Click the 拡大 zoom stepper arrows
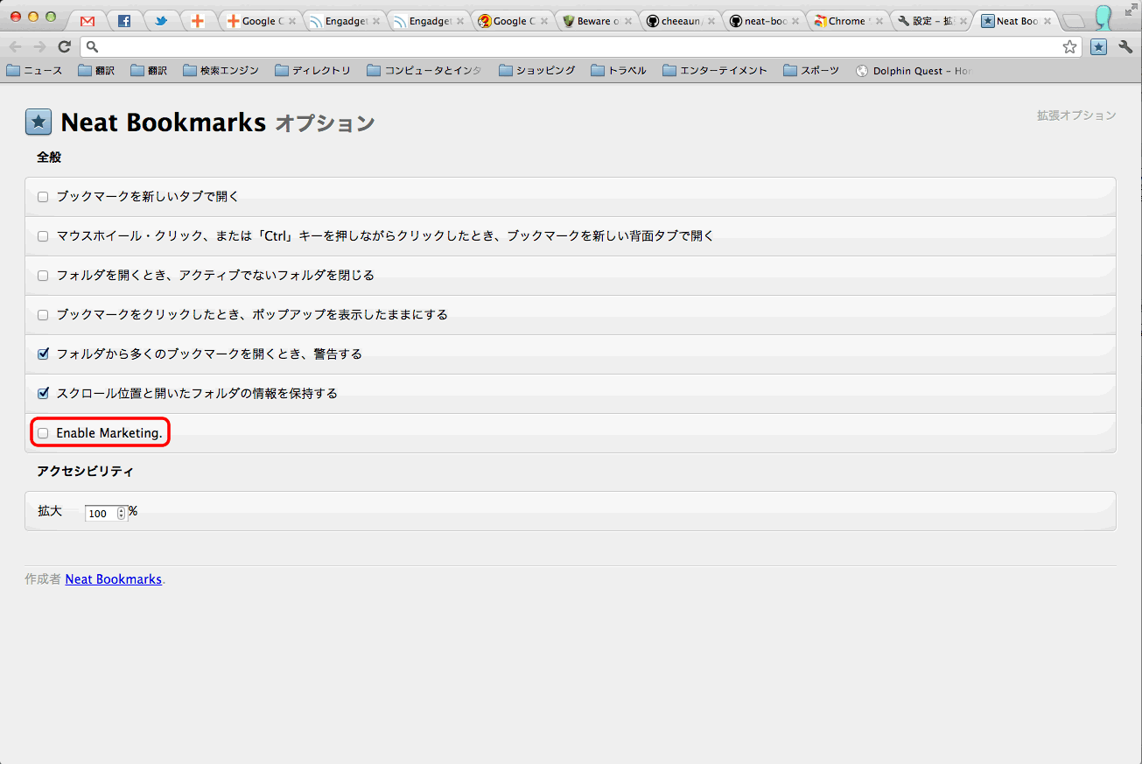 (x=121, y=514)
